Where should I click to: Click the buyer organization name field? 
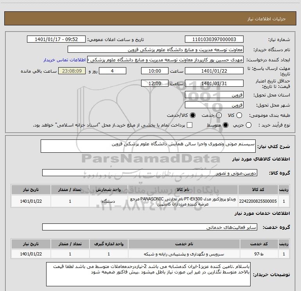tap(156, 50)
